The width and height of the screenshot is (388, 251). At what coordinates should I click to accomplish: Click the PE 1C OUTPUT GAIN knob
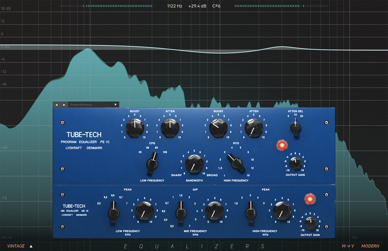(295, 163)
